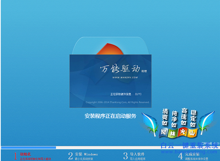This screenshot has width=220, height=161.
Task: Click the 稳定如 vertical slogan
Action: pyautogui.click(x=193, y=116)
